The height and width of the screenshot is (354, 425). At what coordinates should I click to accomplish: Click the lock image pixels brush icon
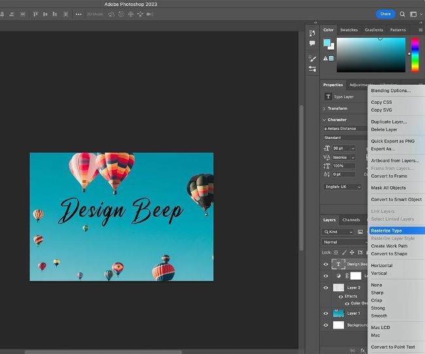[343, 252]
